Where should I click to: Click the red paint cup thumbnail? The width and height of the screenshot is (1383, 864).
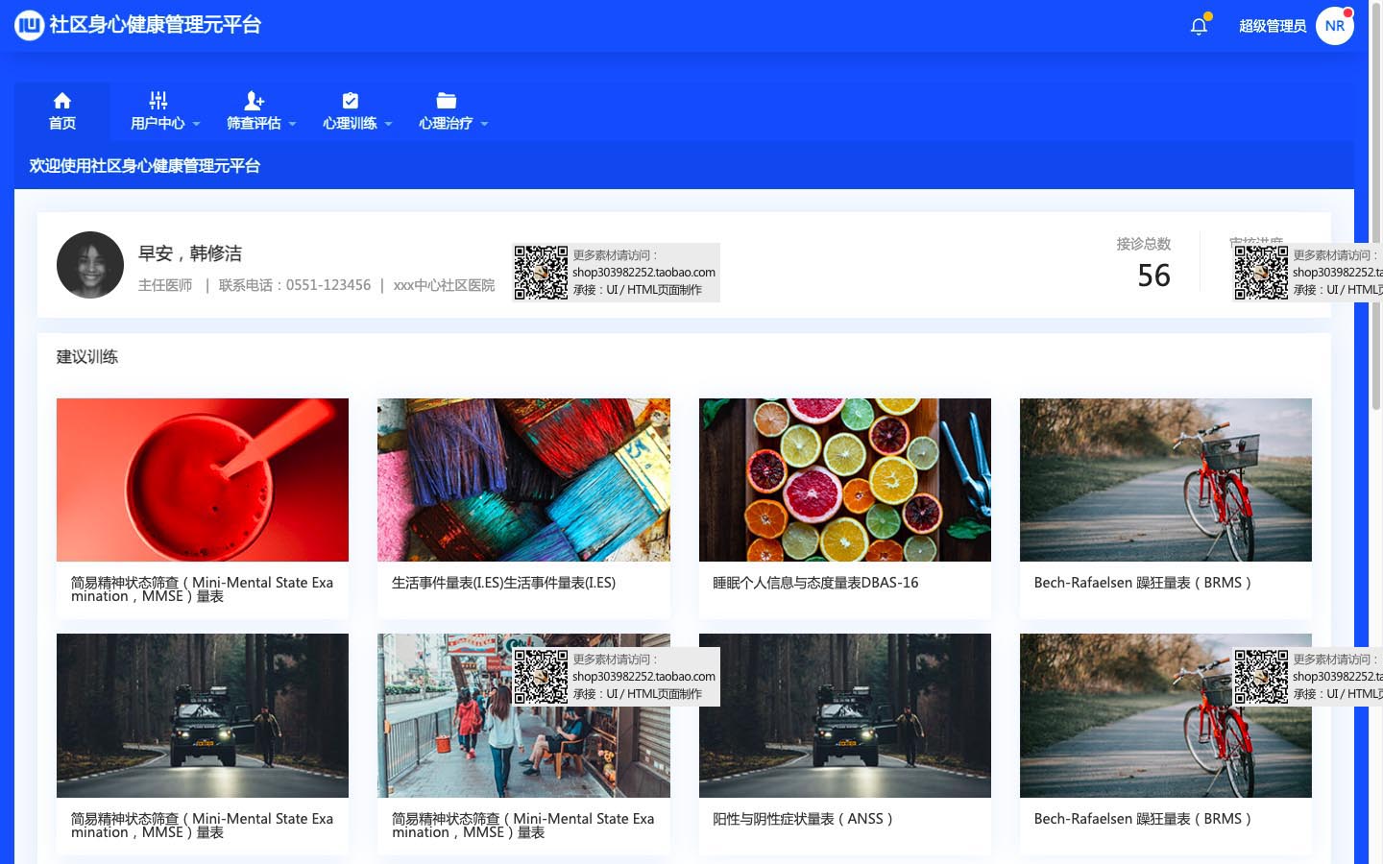click(203, 480)
